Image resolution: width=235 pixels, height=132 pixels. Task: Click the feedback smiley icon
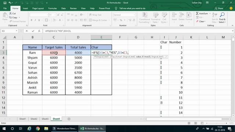[x=231, y=8]
